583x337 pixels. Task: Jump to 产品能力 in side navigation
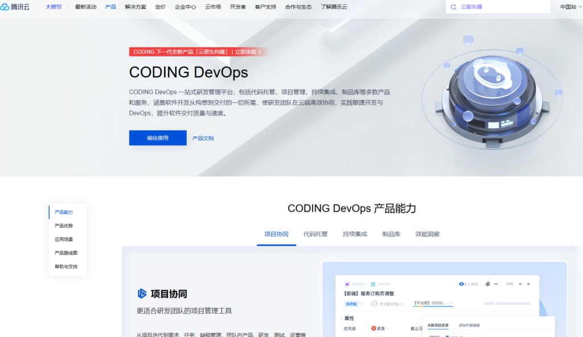coord(64,212)
